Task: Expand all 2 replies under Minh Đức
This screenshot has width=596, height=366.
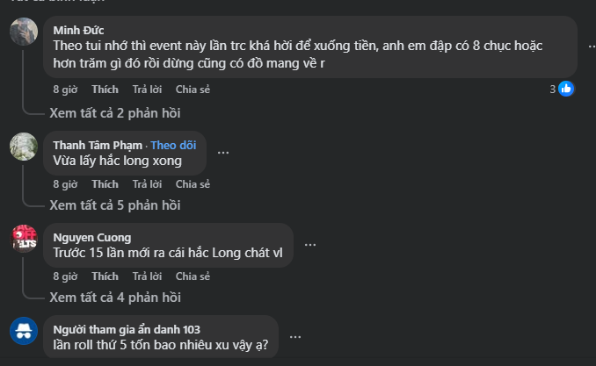Action: (x=115, y=112)
